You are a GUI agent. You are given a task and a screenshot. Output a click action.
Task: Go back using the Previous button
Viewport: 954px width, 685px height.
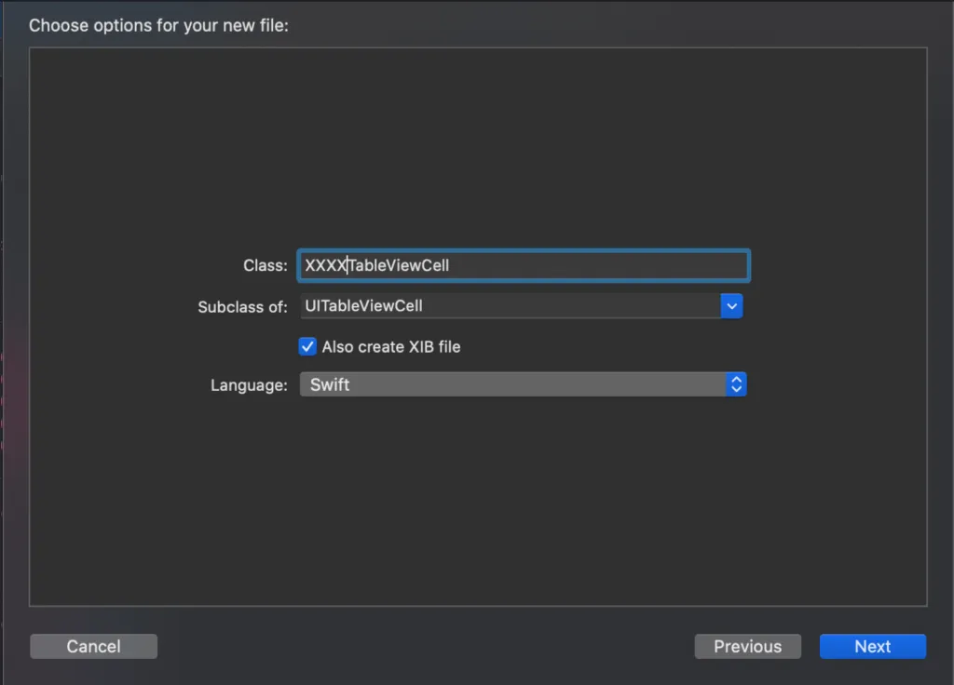[x=747, y=646]
